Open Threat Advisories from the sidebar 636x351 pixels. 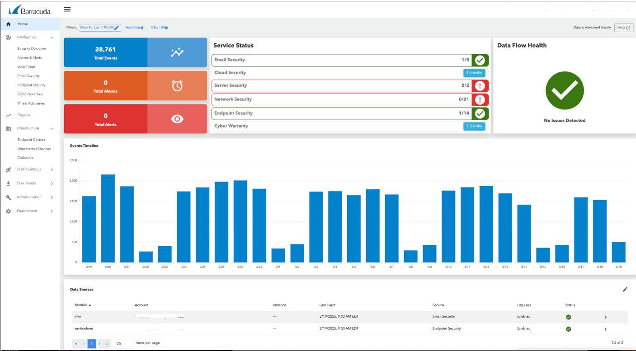click(x=32, y=103)
